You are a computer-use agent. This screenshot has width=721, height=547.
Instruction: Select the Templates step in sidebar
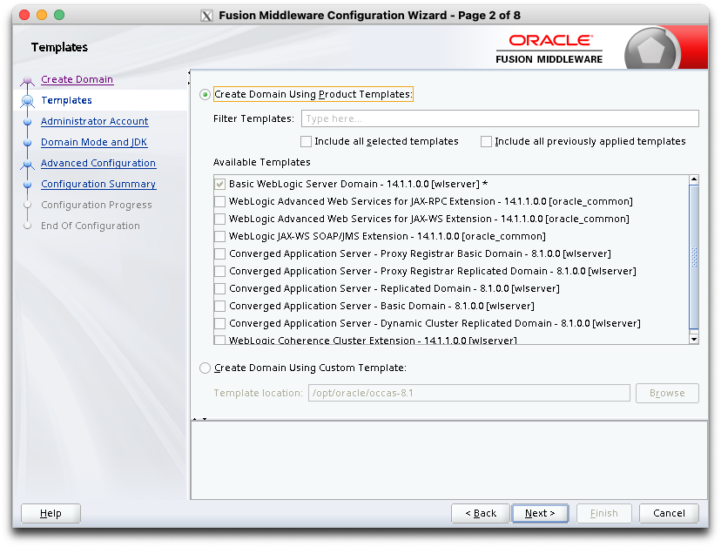[66, 100]
